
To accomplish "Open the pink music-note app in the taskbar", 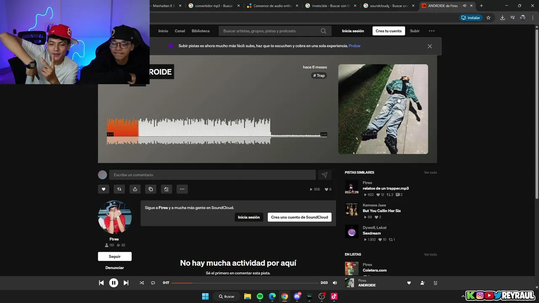I will [x=334, y=296].
